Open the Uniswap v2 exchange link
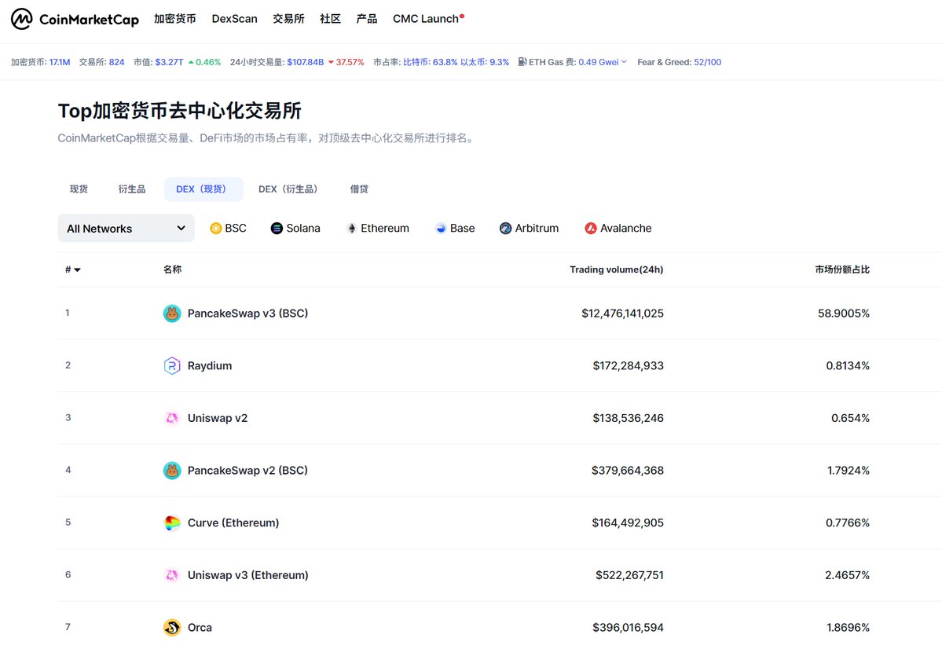Viewport: 942px width, 649px height. pos(218,418)
